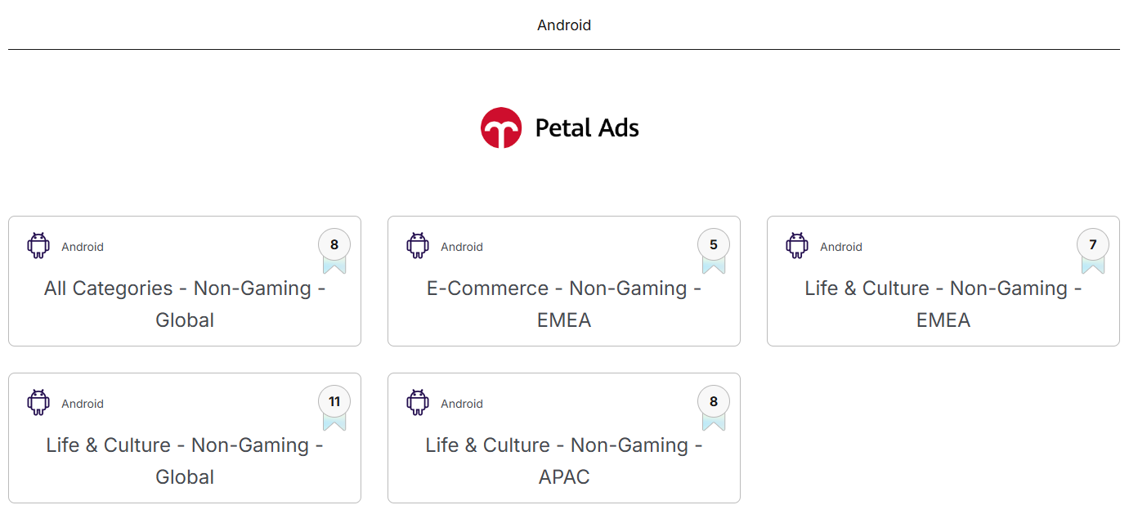The width and height of the screenshot is (1138, 523).
Task: Click the Petal Ads red logo icon
Action: 501,128
